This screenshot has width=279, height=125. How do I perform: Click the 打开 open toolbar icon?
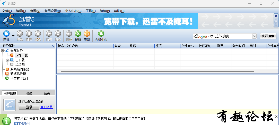49,34
